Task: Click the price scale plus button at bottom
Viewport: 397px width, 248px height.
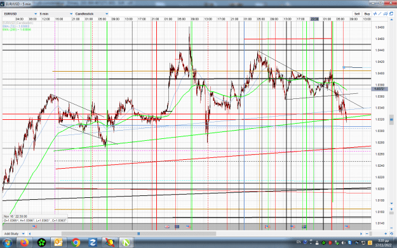Action: click(x=391, y=209)
